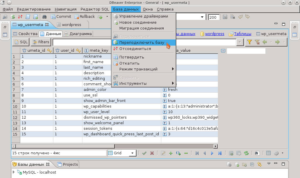Screen dimensions: 300x178
Task: Click red X reject changes icon
Action: (x=152, y=153)
